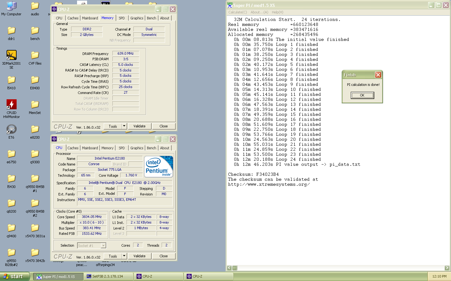Click the Intel Pentium E2180 name field
451x281 pixels.
tap(110, 158)
